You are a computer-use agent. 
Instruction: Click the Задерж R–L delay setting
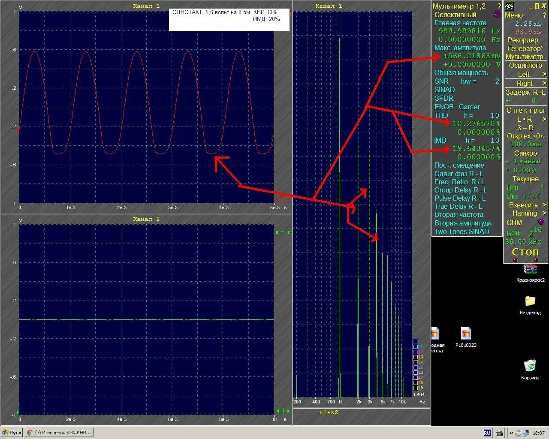525,92
